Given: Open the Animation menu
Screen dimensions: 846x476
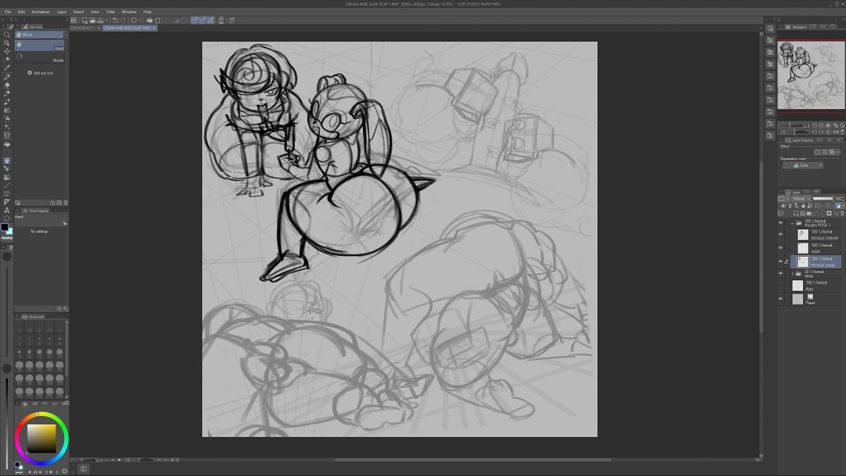Looking at the screenshot, I should tap(40, 12).
